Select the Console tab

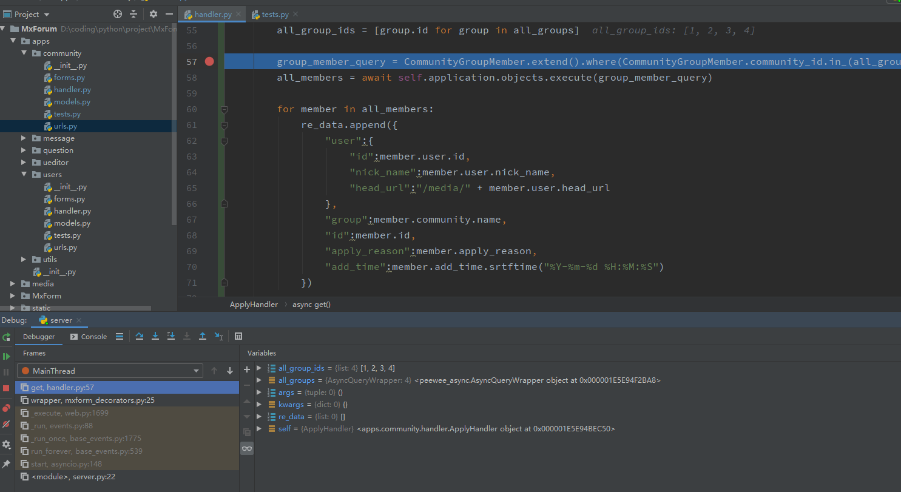pyautogui.click(x=89, y=337)
